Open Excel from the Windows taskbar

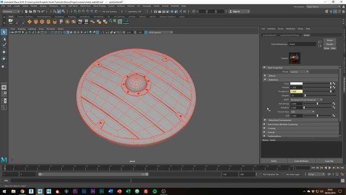coord(128,191)
